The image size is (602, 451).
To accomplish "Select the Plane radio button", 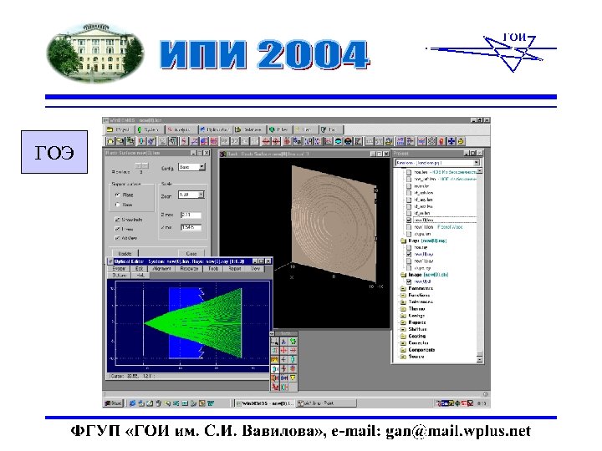I will coord(118,195).
